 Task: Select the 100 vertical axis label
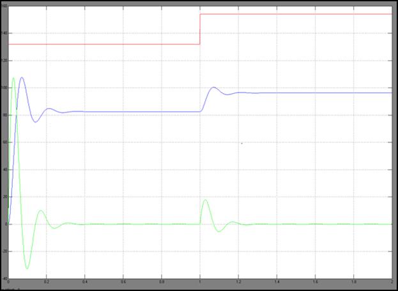[x=4, y=88]
